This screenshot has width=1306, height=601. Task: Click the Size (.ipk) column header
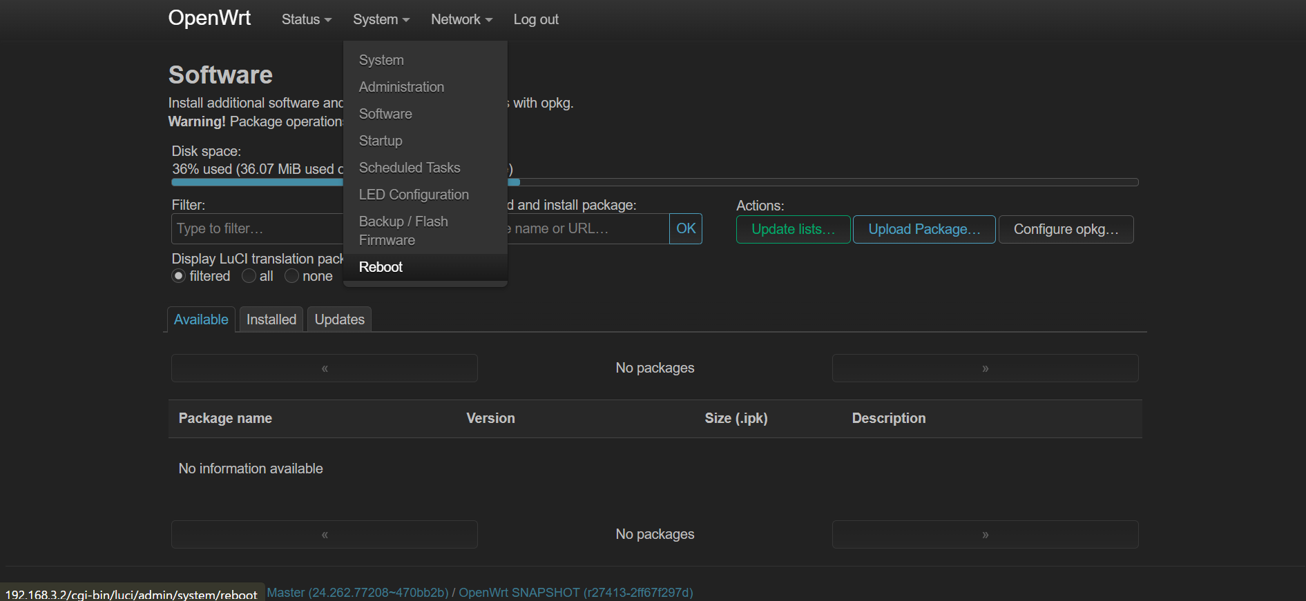(x=736, y=418)
